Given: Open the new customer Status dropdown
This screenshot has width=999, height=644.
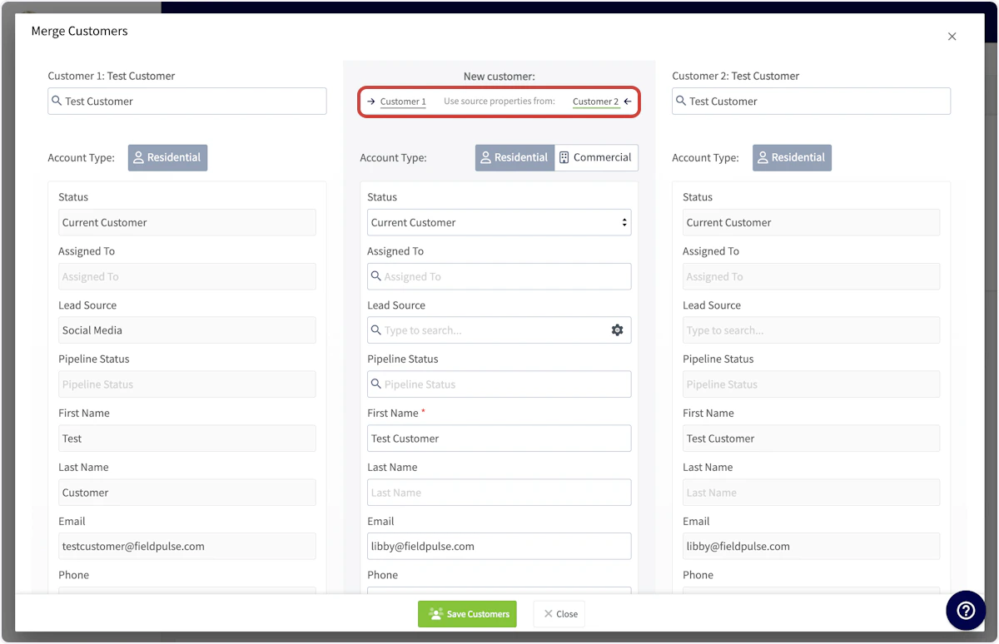Looking at the screenshot, I should (x=499, y=222).
